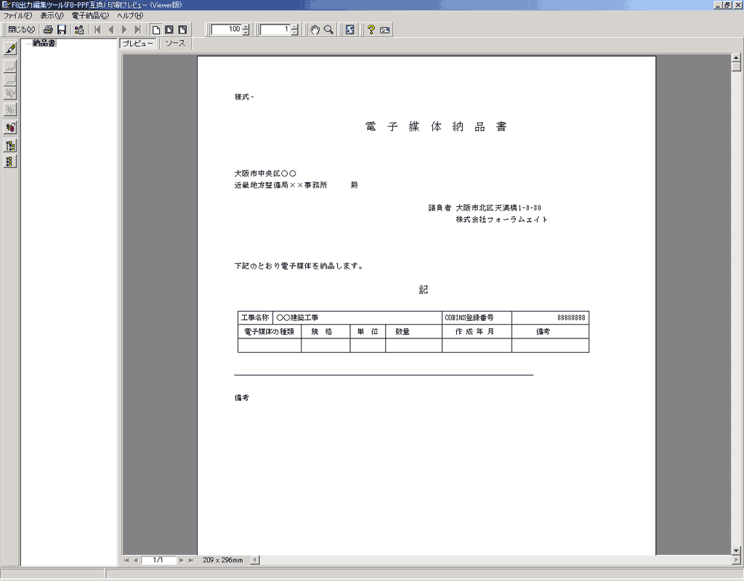Go to next page with toolbar arrow
The image size is (744, 581).
(x=124, y=29)
